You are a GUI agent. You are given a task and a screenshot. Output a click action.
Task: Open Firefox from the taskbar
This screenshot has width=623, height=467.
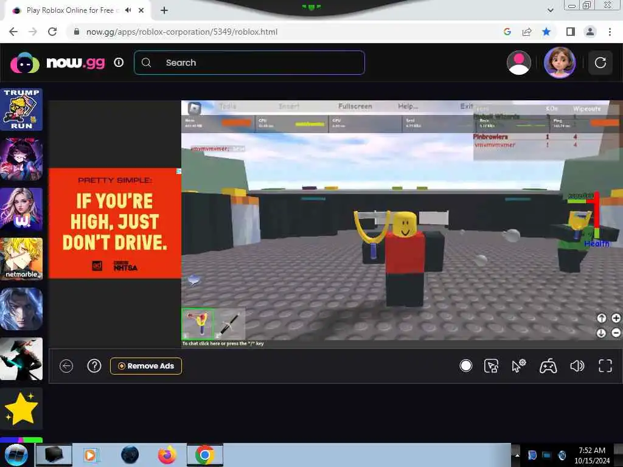point(167,455)
